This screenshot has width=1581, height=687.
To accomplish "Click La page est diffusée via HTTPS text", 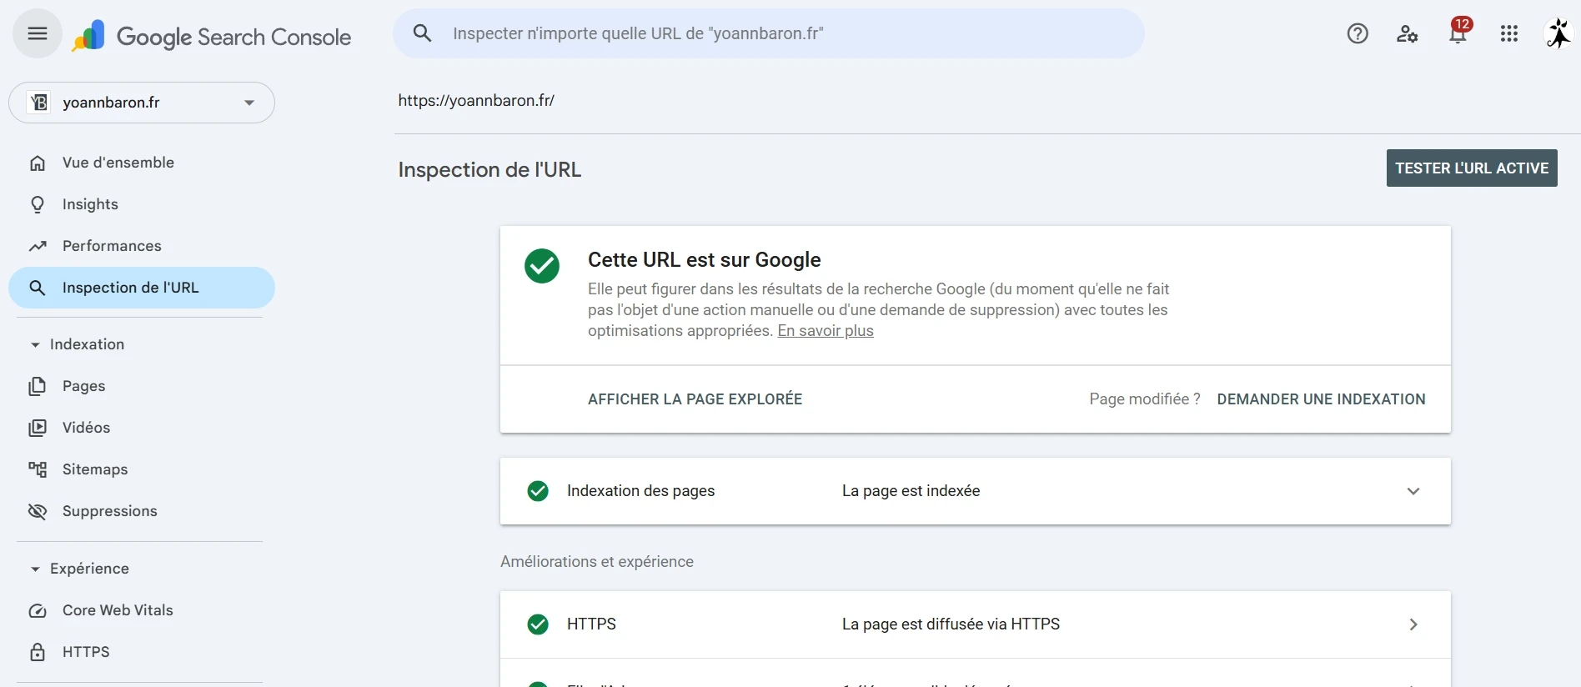I will (x=951, y=624).
